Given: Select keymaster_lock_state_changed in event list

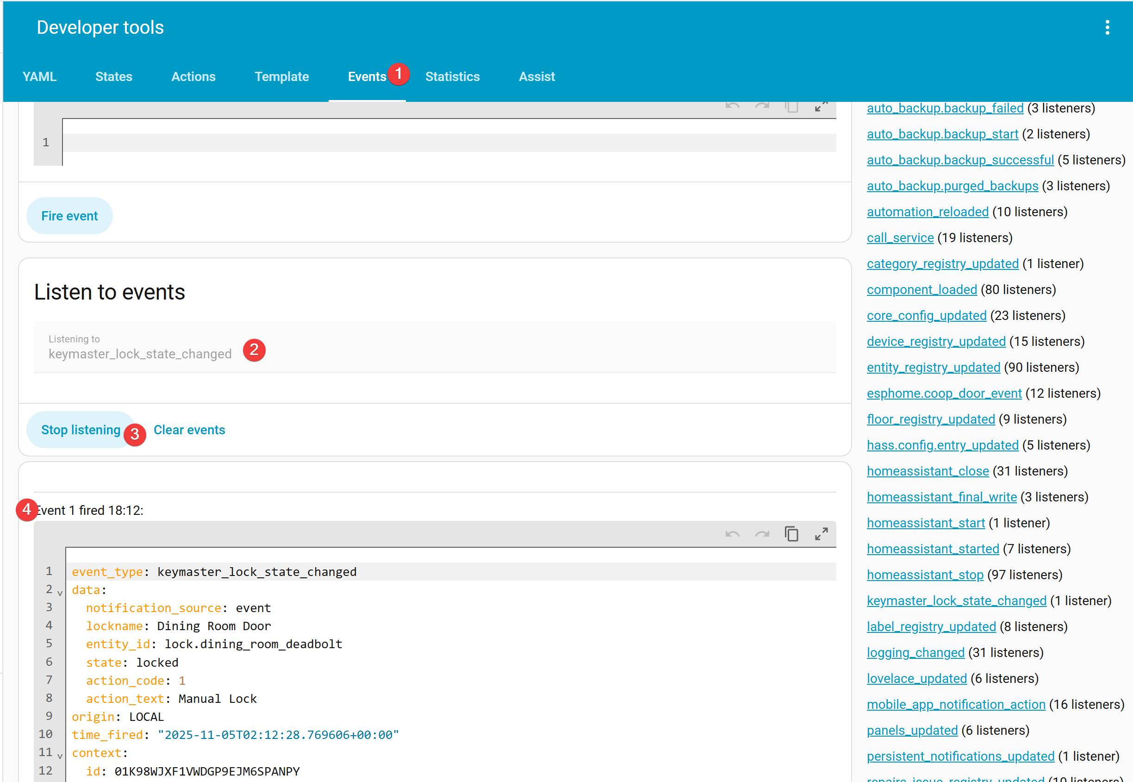Looking at the screenshot, I should pyautogui.click(x=956, y=601).
